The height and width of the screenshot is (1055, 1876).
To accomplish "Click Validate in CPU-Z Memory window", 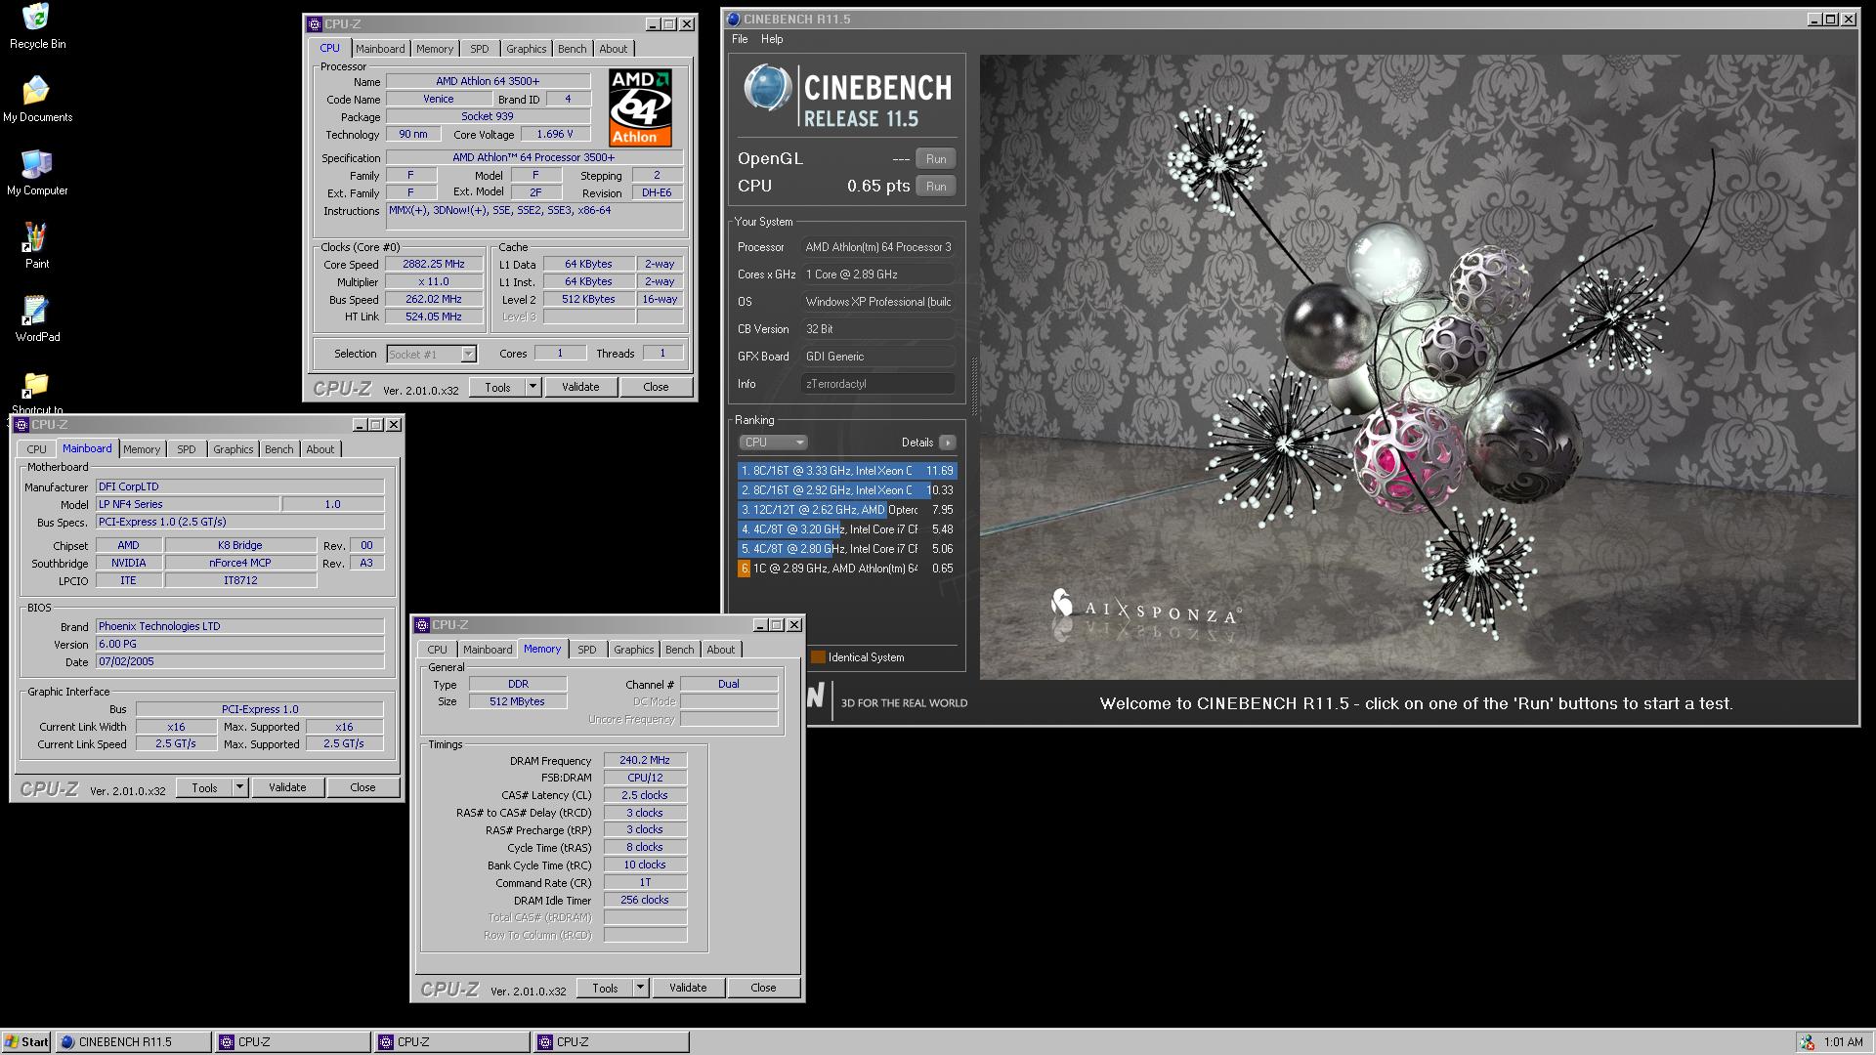I will click(688, 988).
